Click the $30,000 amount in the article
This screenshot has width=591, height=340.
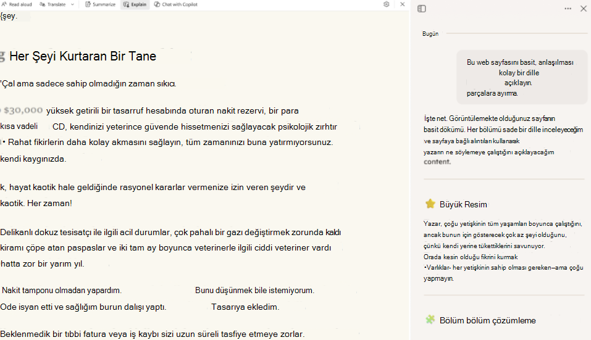click(23, 110)
